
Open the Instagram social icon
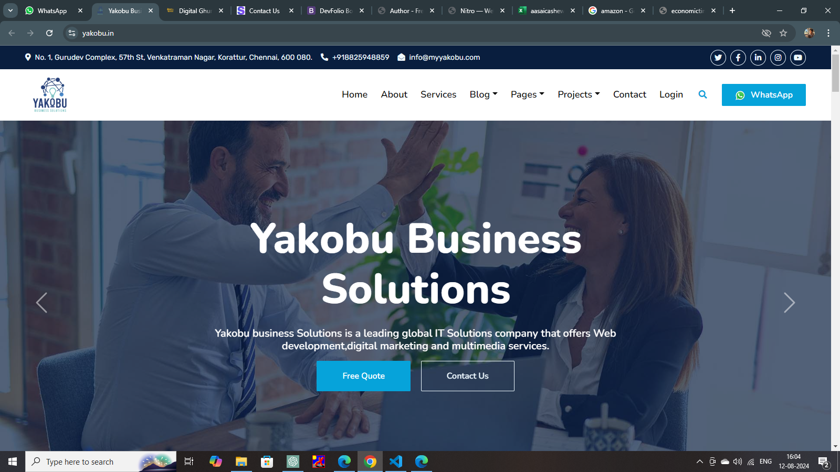[x=778, y=58]
